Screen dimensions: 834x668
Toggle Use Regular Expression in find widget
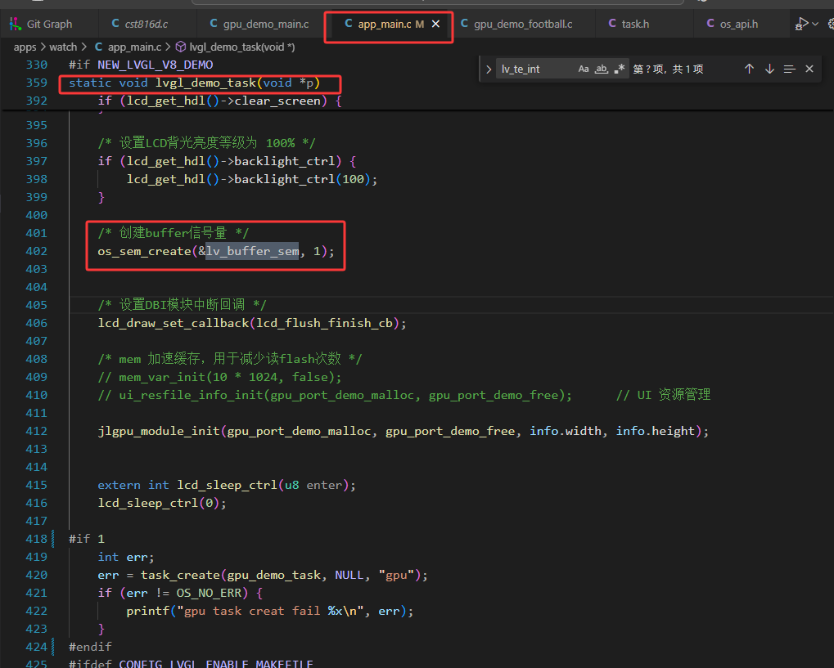[x=619, y=69]
